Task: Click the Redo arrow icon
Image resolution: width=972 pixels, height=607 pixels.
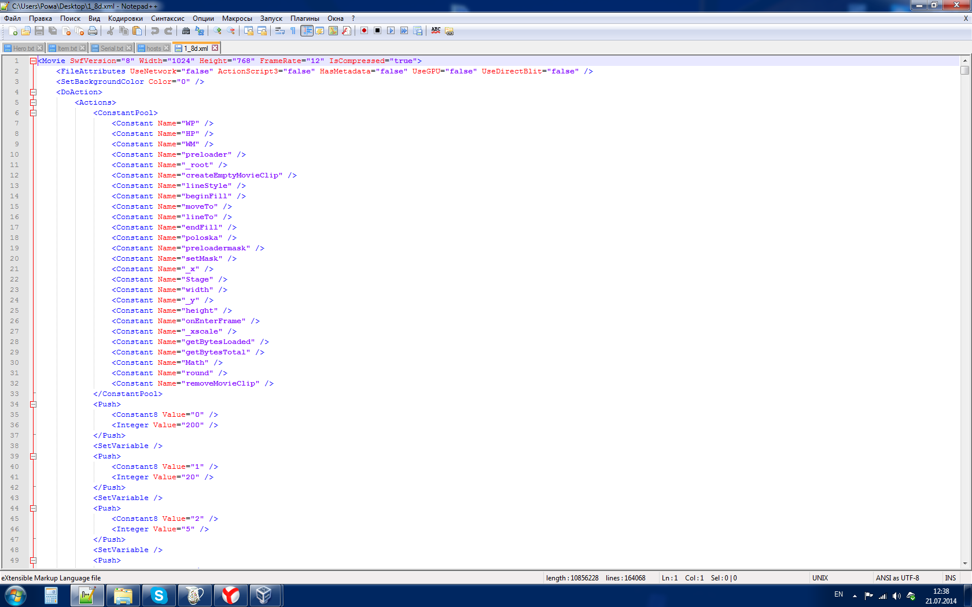Action: (x=168, y=31)
